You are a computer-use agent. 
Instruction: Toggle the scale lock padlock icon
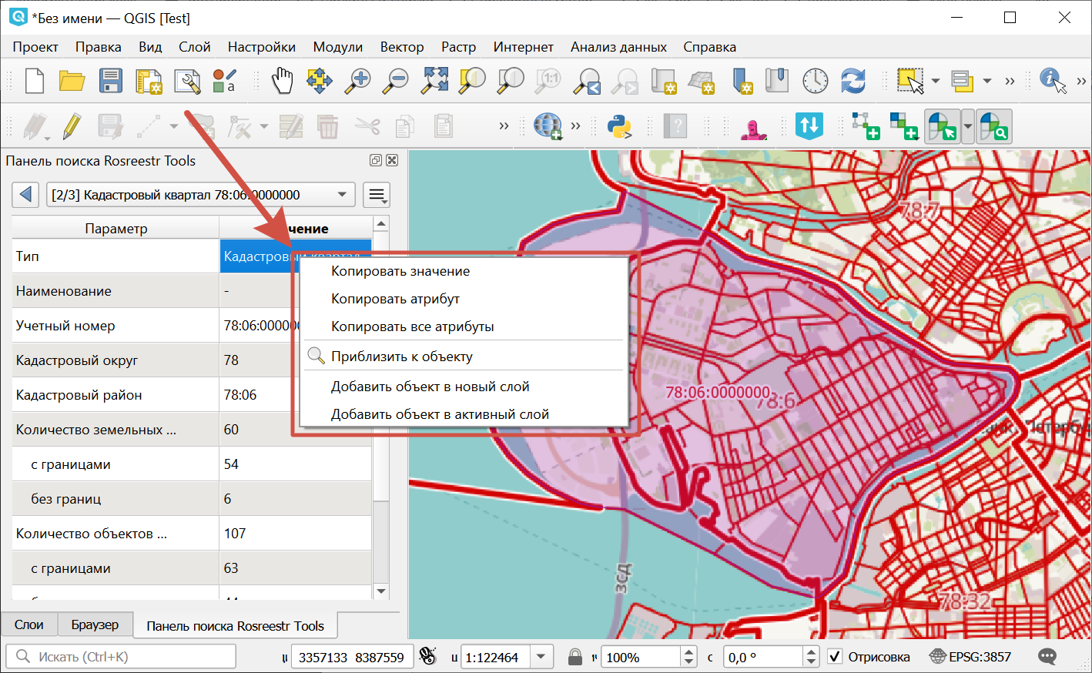pos(574,657)
